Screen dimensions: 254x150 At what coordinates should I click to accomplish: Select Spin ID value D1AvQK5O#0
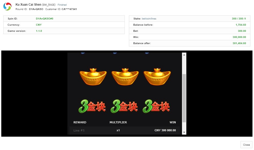point(45,19)
